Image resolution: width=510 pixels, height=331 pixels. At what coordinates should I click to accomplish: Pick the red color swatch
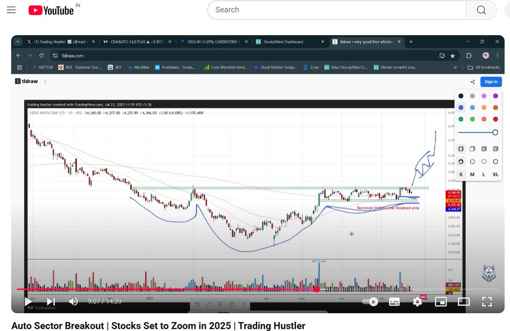(495, 119)
